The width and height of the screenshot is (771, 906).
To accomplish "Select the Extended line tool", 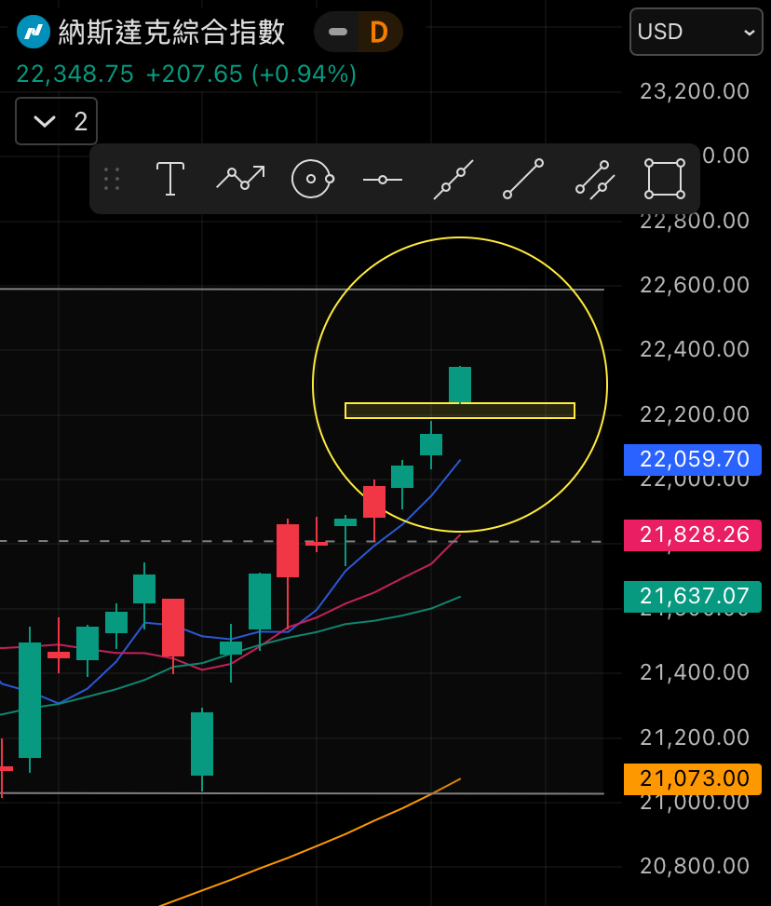I will 453,180.
